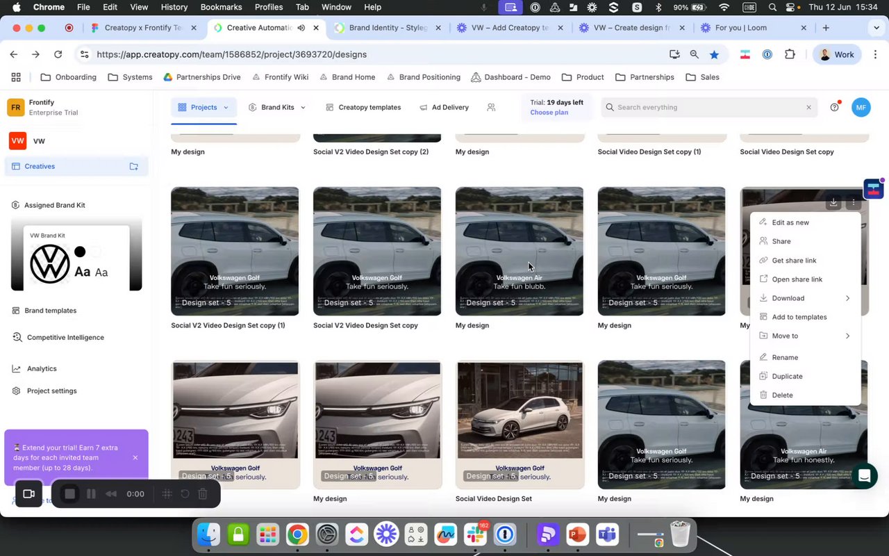Click the Choose plan link
Screen dimensions: 889x556
(x=549, y=113)
